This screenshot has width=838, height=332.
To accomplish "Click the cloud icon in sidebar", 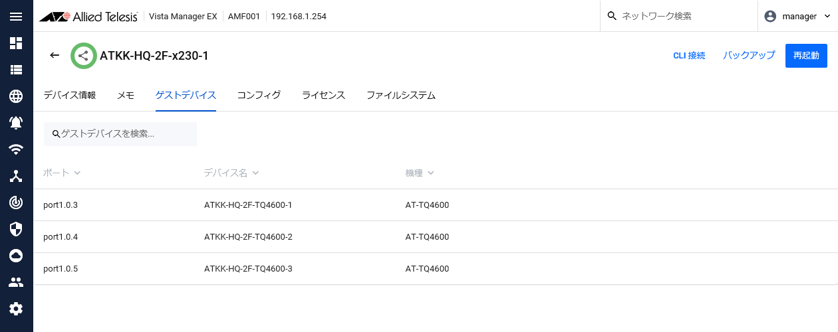I will (16, 256).
